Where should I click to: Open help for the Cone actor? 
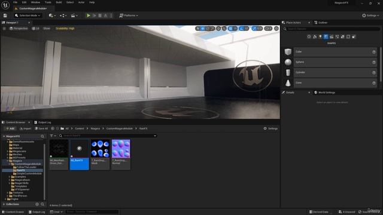(373, 83)
